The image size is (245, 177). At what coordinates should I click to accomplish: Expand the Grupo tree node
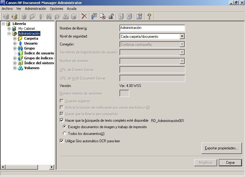coord(15,49)
